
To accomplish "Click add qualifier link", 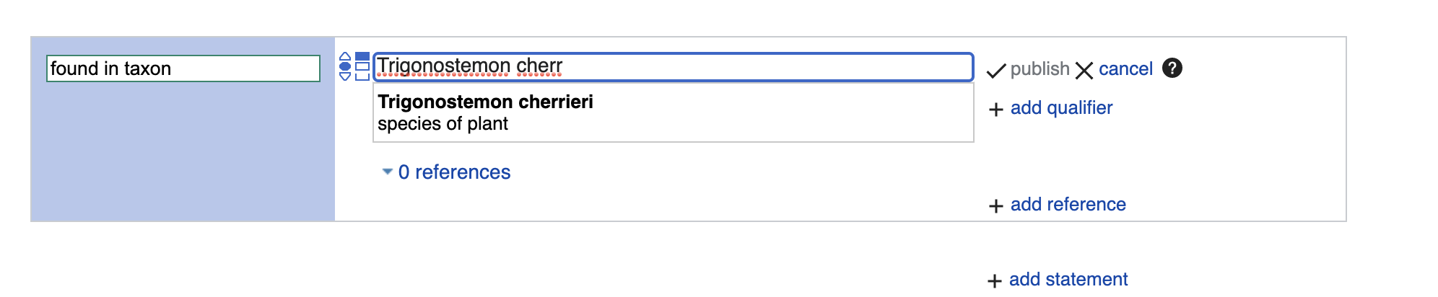I will point(1061,107).
